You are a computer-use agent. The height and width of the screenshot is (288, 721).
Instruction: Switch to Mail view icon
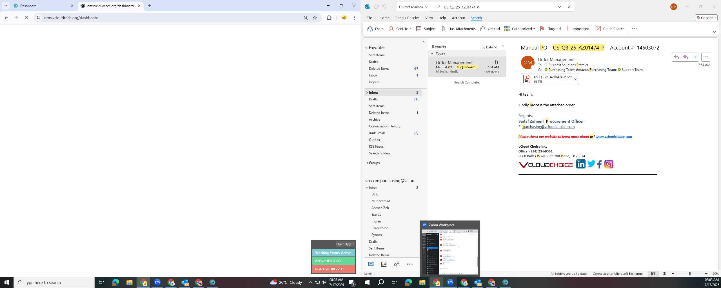pyautogui.click(x=371, y=264)
